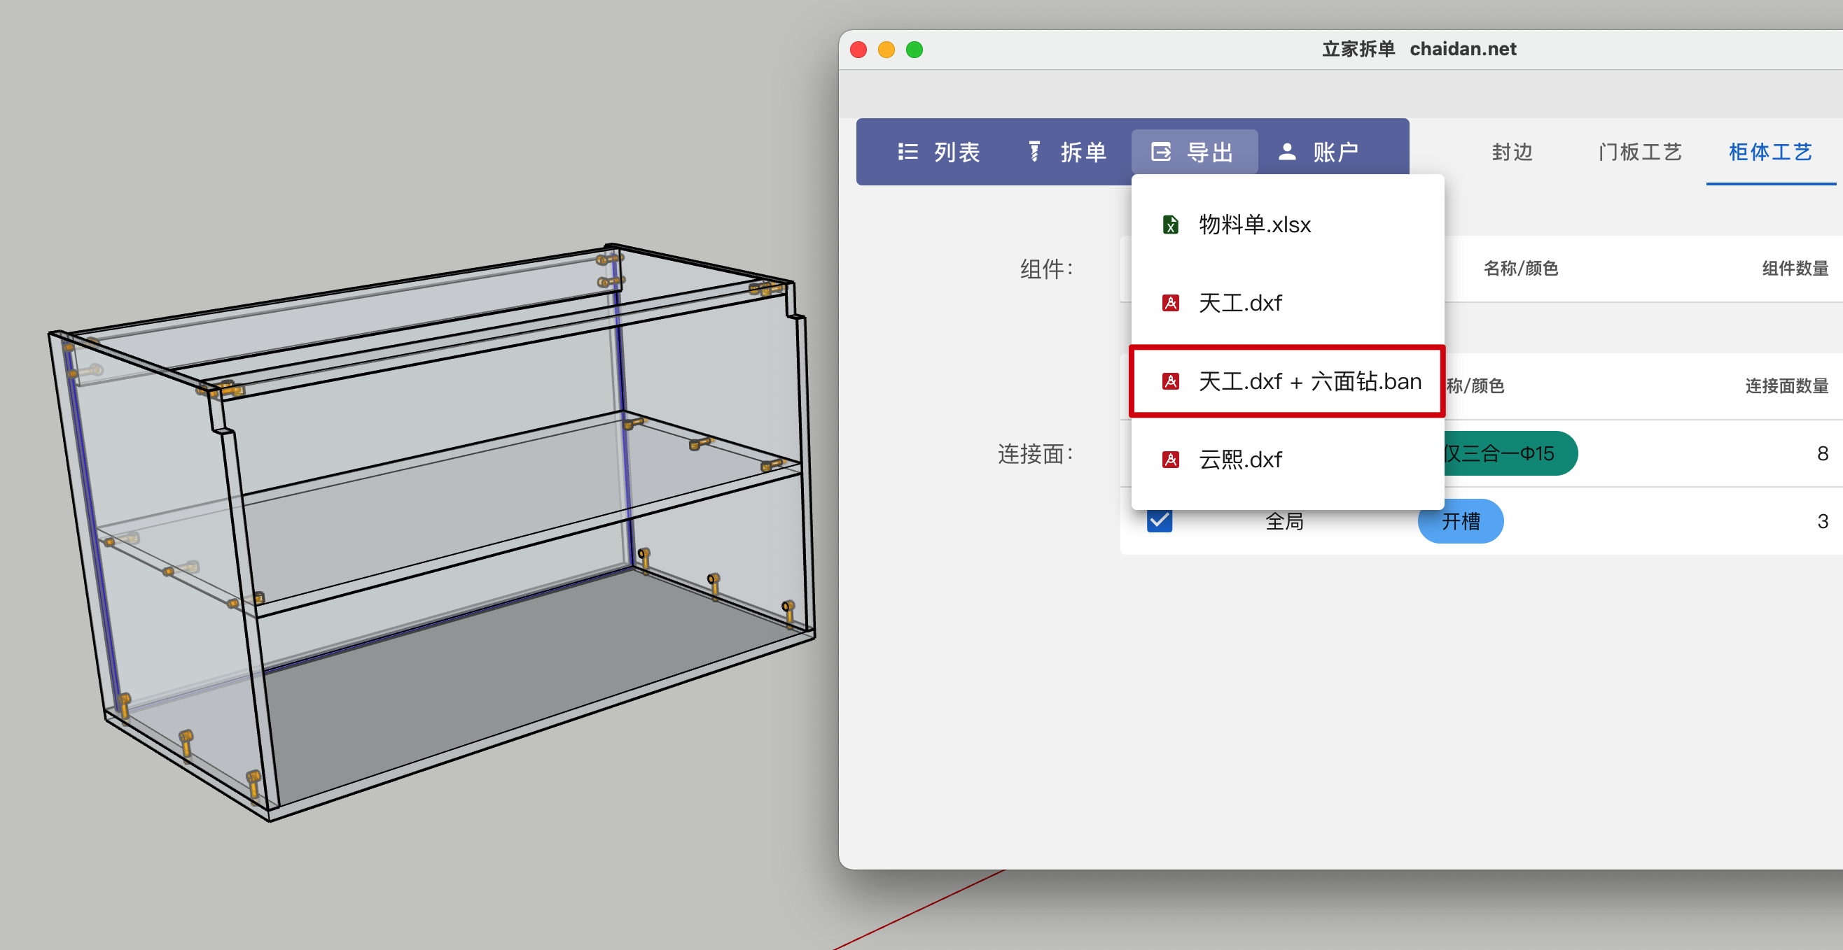1843x950 pixels.
Task: Click the count 8 in 连接面 table
Action: (x=1822, y=453)
